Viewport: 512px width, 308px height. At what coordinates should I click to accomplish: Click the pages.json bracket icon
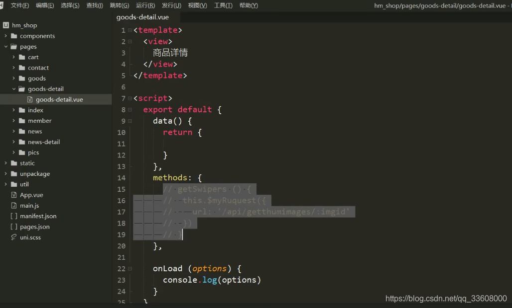pos(14,227)
